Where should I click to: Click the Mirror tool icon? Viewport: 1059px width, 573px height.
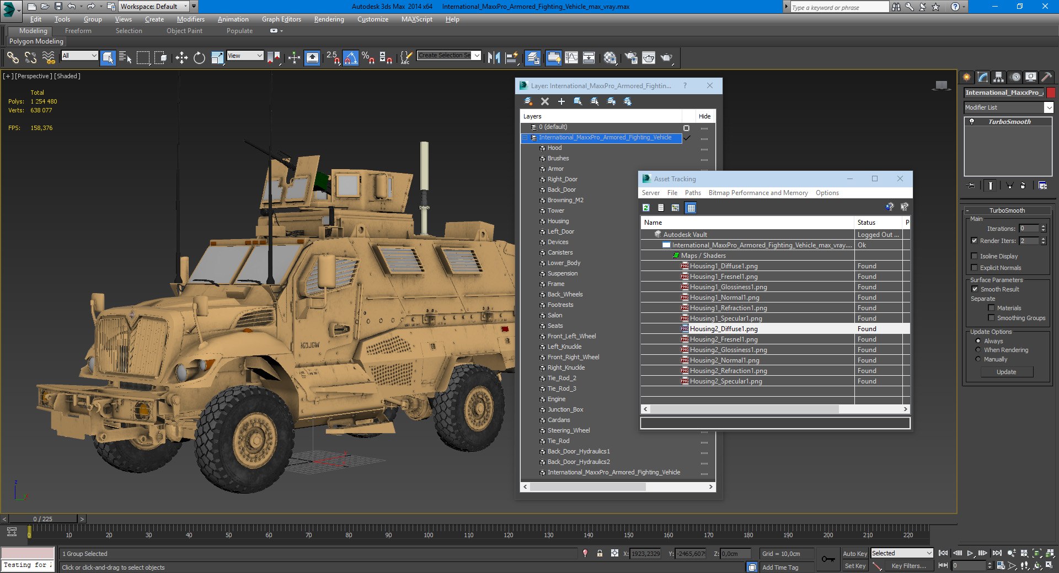(494, 57)
